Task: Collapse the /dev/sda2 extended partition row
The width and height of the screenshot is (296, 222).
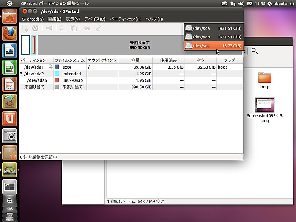Action: coord(21,74)
